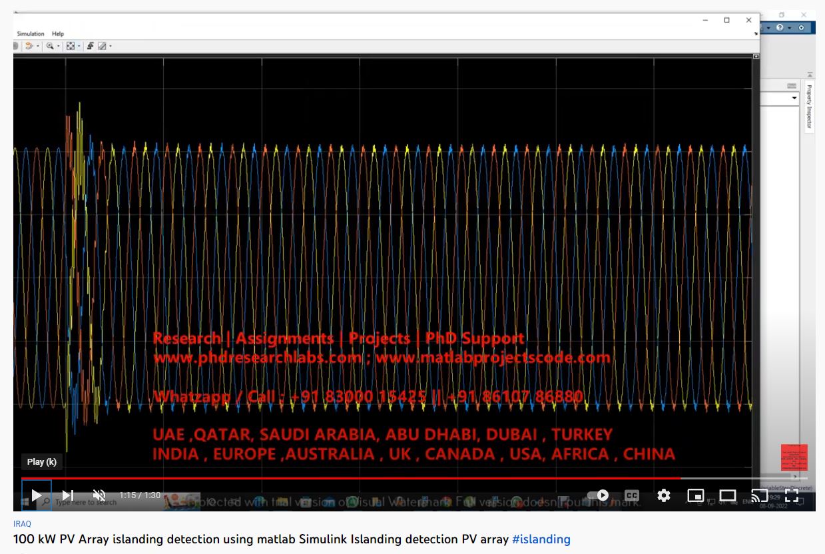Open combo box dropdown in right panel
This screenshot has height=554, width=825.
click(x=794, y=99)
